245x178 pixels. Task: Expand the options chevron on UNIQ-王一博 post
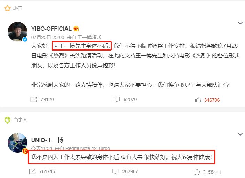click(240, 134)
